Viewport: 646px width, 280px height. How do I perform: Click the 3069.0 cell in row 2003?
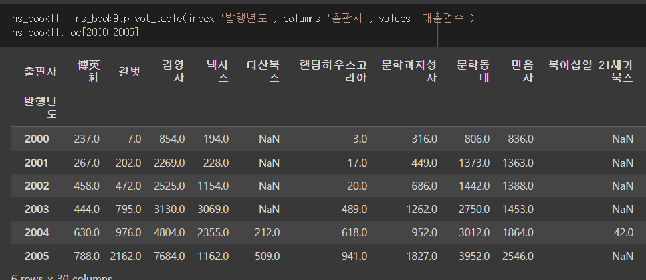(x=213, y=209)
